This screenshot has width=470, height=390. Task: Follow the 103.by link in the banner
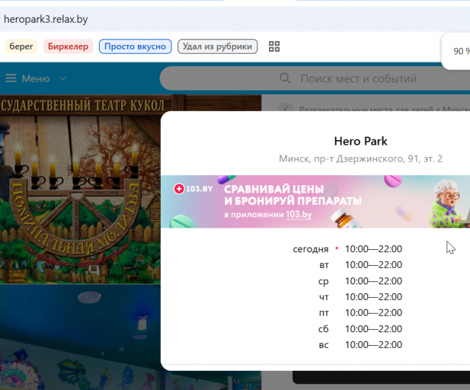coord(299,214)
